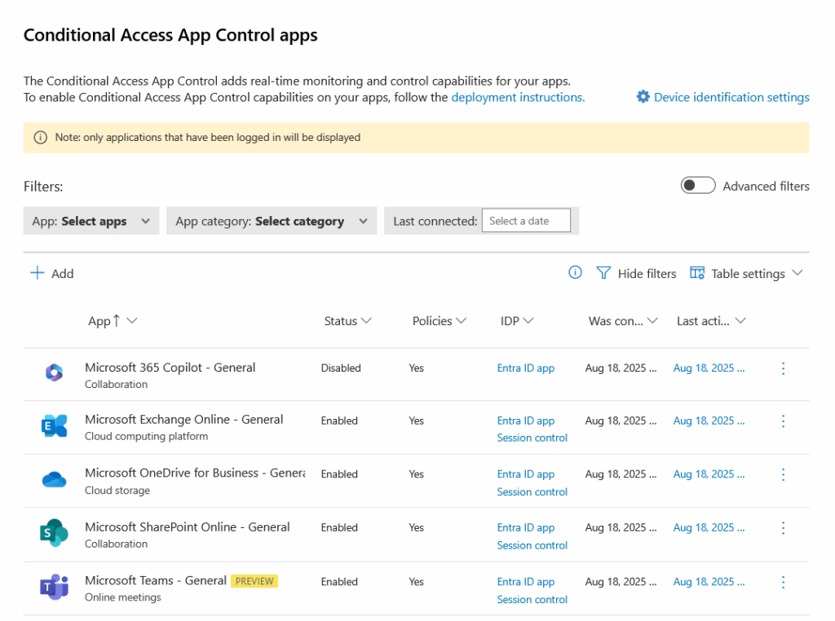Hide filters using the funnel button
The image size is (835, 621).
click(x=637, y=274)
